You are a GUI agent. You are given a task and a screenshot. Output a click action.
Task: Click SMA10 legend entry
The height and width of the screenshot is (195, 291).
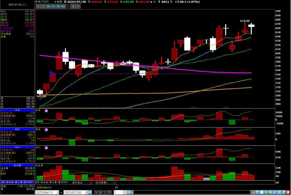click(17, 14)
